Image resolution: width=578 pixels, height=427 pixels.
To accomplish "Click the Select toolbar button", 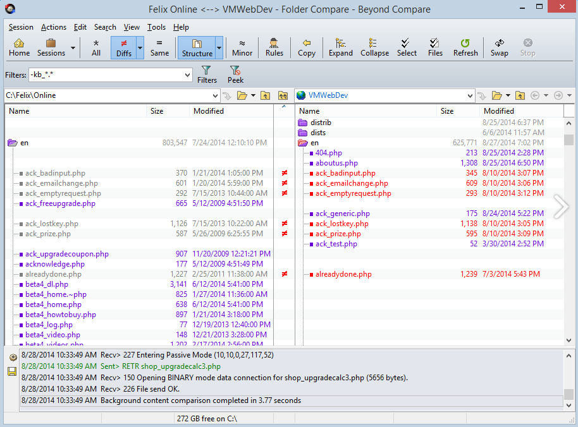I will (407, 48).
